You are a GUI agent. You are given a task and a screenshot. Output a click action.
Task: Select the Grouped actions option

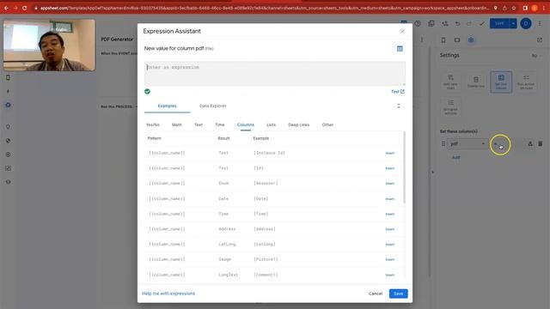(x=450, y=106)
